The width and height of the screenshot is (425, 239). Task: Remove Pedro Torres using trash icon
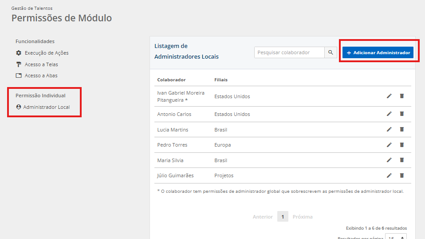click(x=401, y=145)
